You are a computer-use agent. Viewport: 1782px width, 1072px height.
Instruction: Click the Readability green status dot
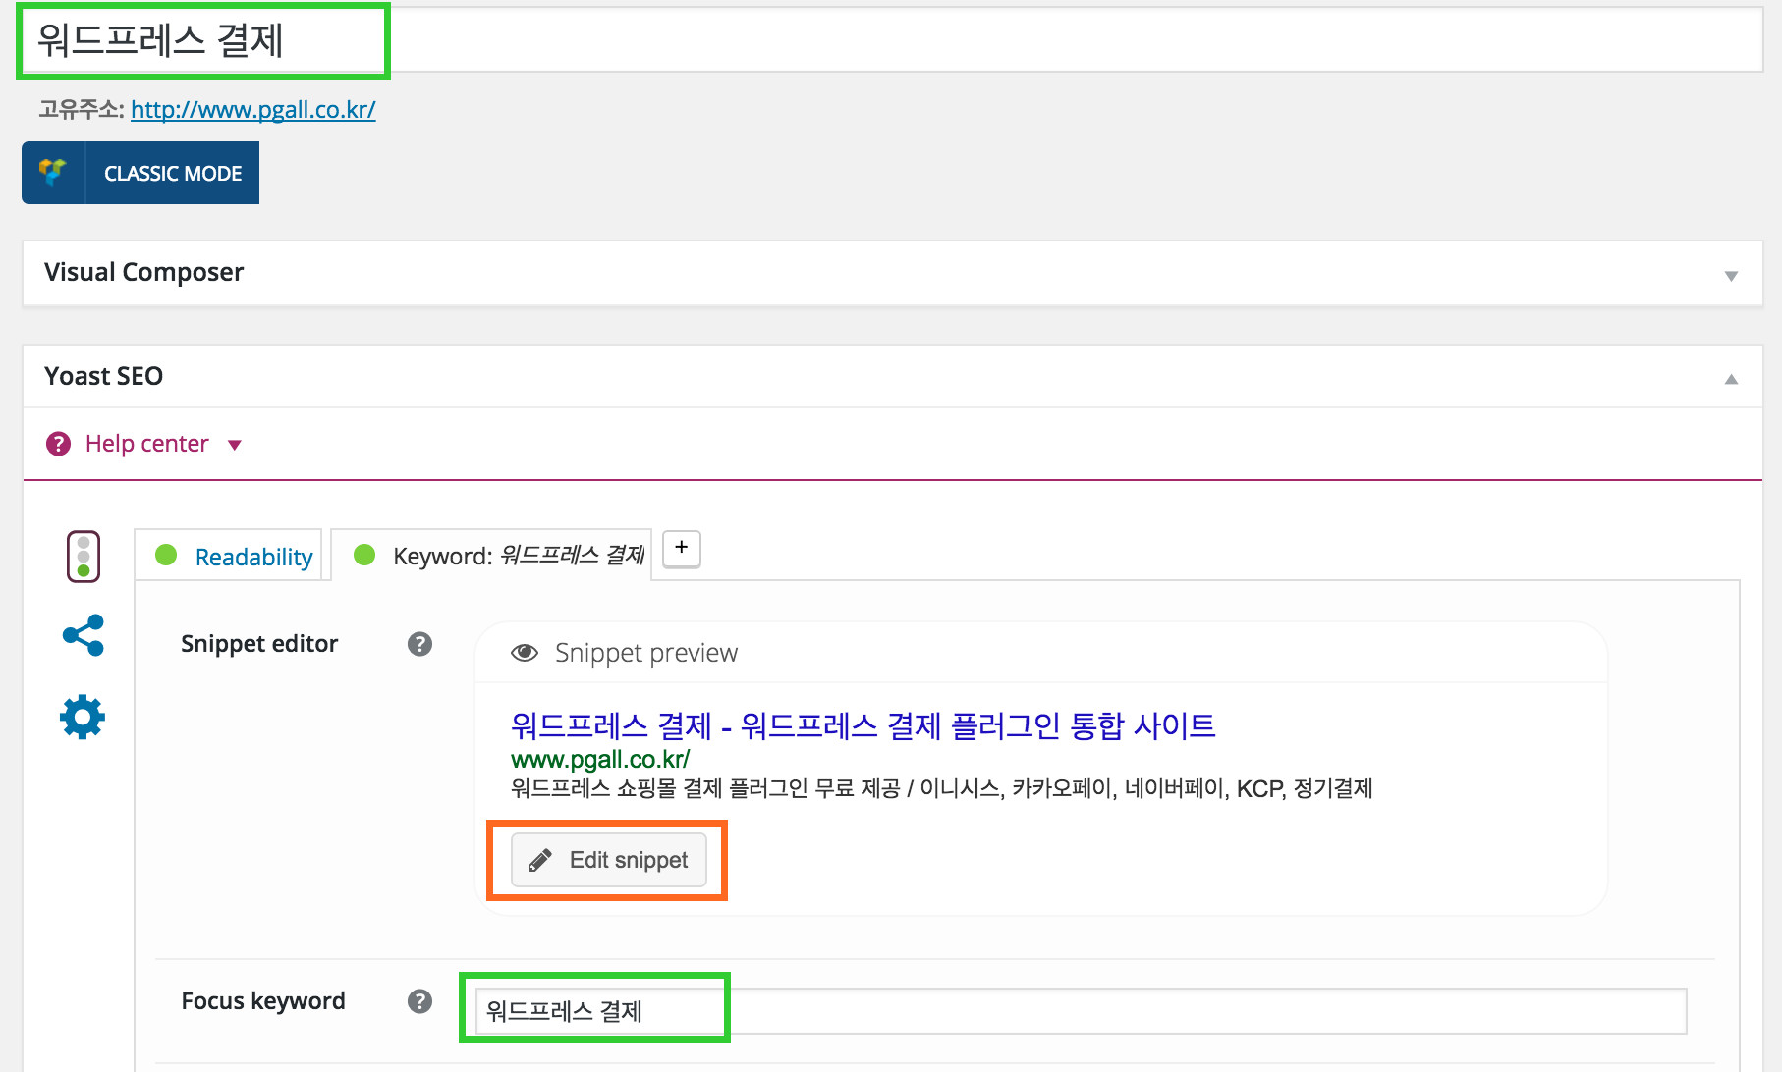[x=166, y=555]
